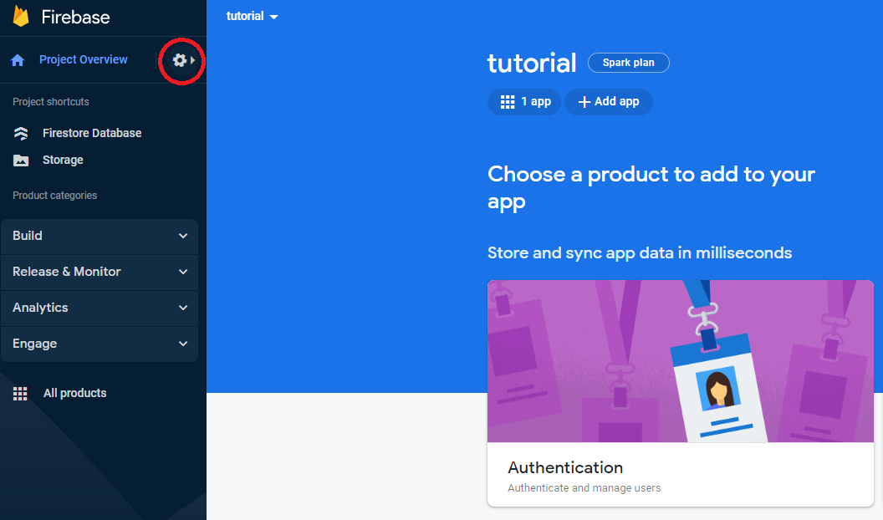This screenshot has height=520, width=883.
Task: Open project settings via the gear icon
Action: pos(180,60)
